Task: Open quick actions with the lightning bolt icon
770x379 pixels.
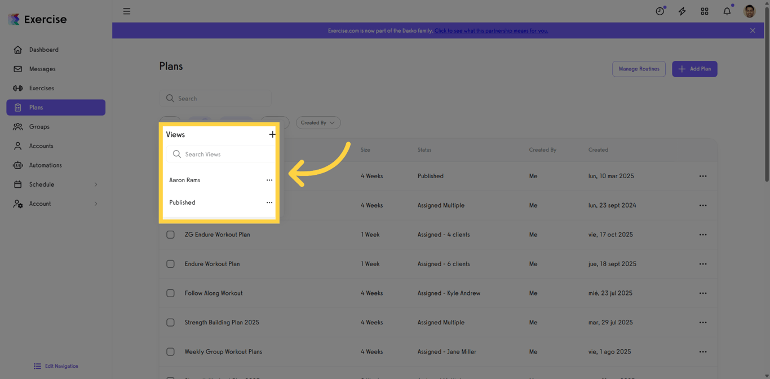Action: tap(682, 11)
